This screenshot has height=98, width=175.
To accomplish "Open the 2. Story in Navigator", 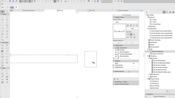I will (154, 20).
